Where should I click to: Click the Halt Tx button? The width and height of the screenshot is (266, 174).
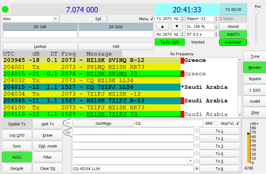click(x=48, y=124)
